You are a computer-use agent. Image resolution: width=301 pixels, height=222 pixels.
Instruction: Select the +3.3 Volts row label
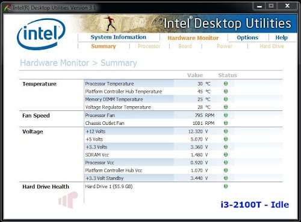96,147
